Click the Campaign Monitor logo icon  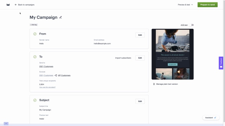[8, 5]
